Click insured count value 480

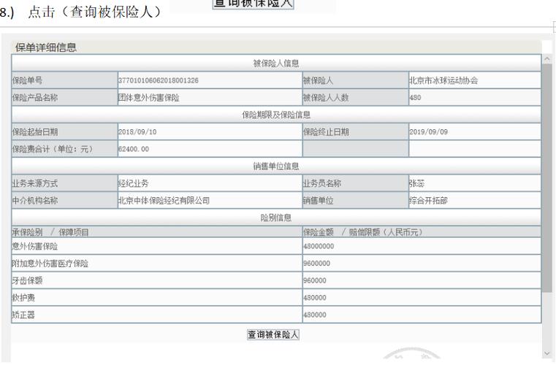(415, 97)
